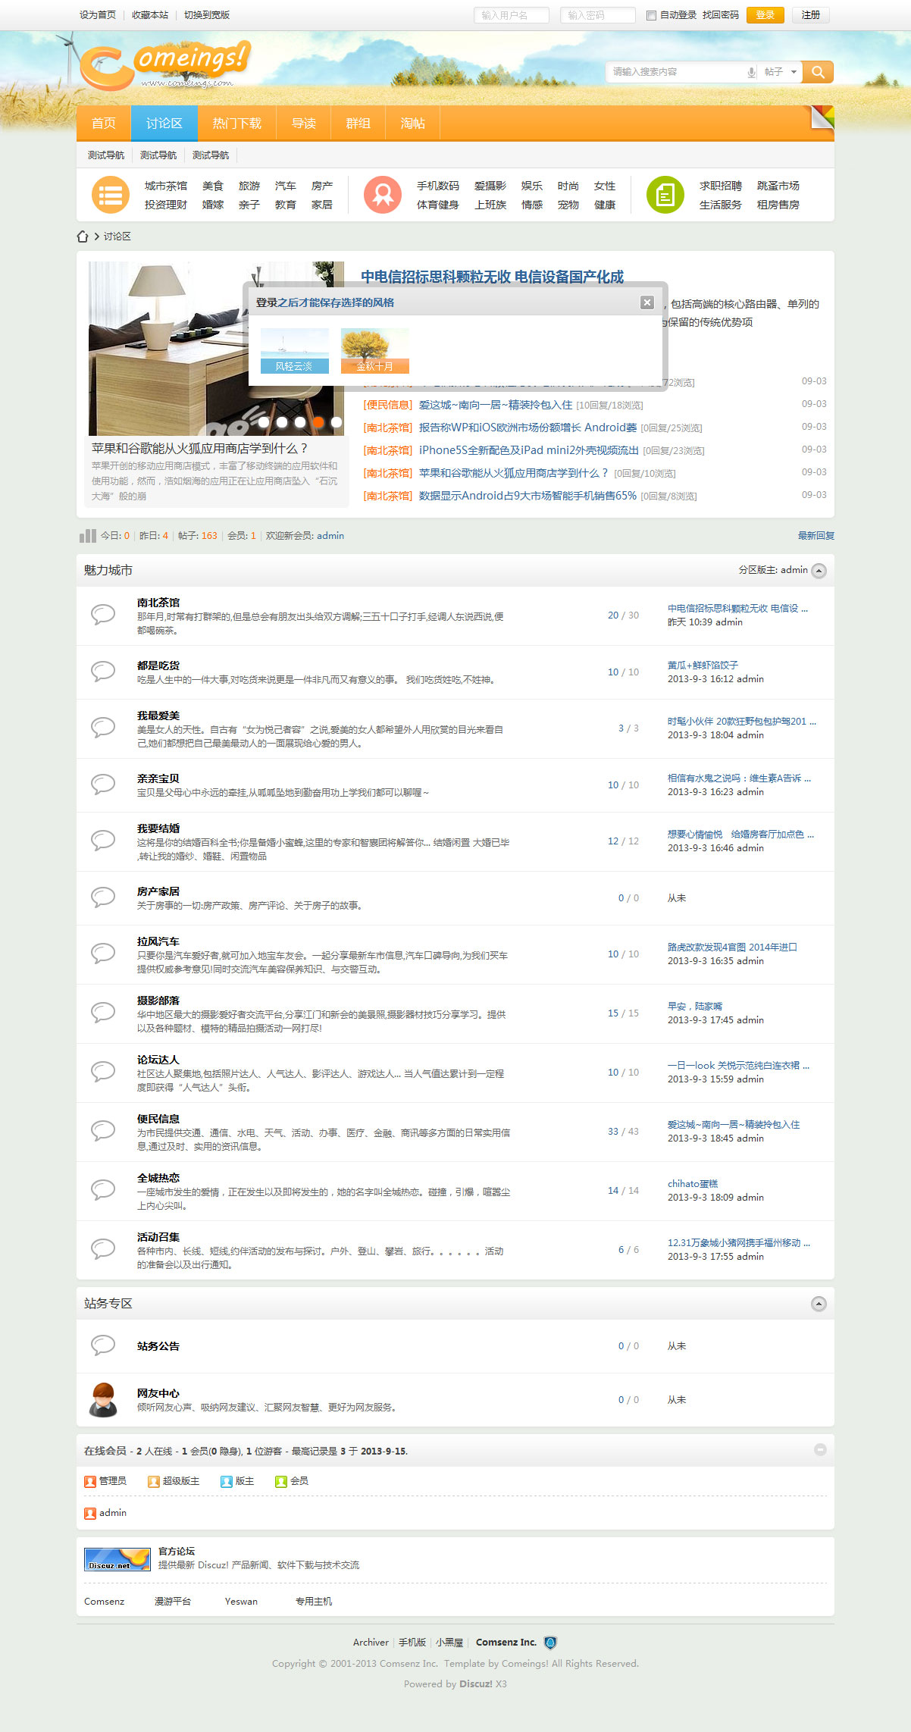Collapse the 在线会员 online members panel
This screenshot has height=1732, width=911.
[x=820, y=1449]
